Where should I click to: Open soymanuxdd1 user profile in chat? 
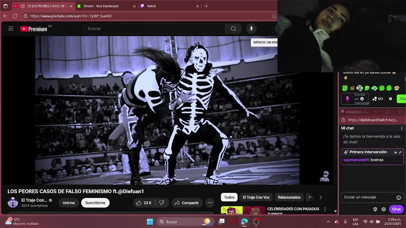(x=356, y=160)
